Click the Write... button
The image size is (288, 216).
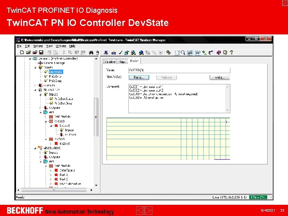click(x=220, y=78)
